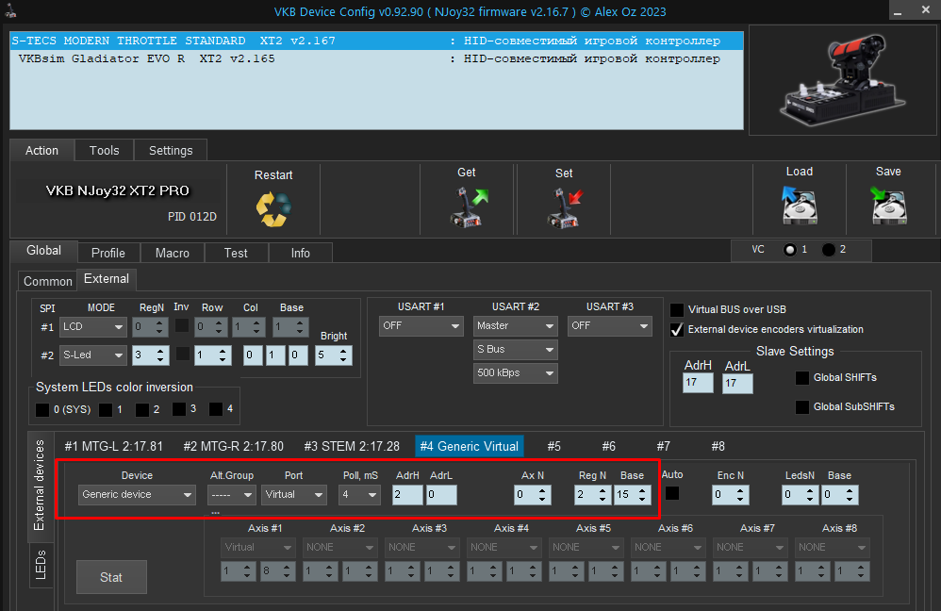Click the Get joystick icon
Viewport: 941px width, 611px height.
469,207
